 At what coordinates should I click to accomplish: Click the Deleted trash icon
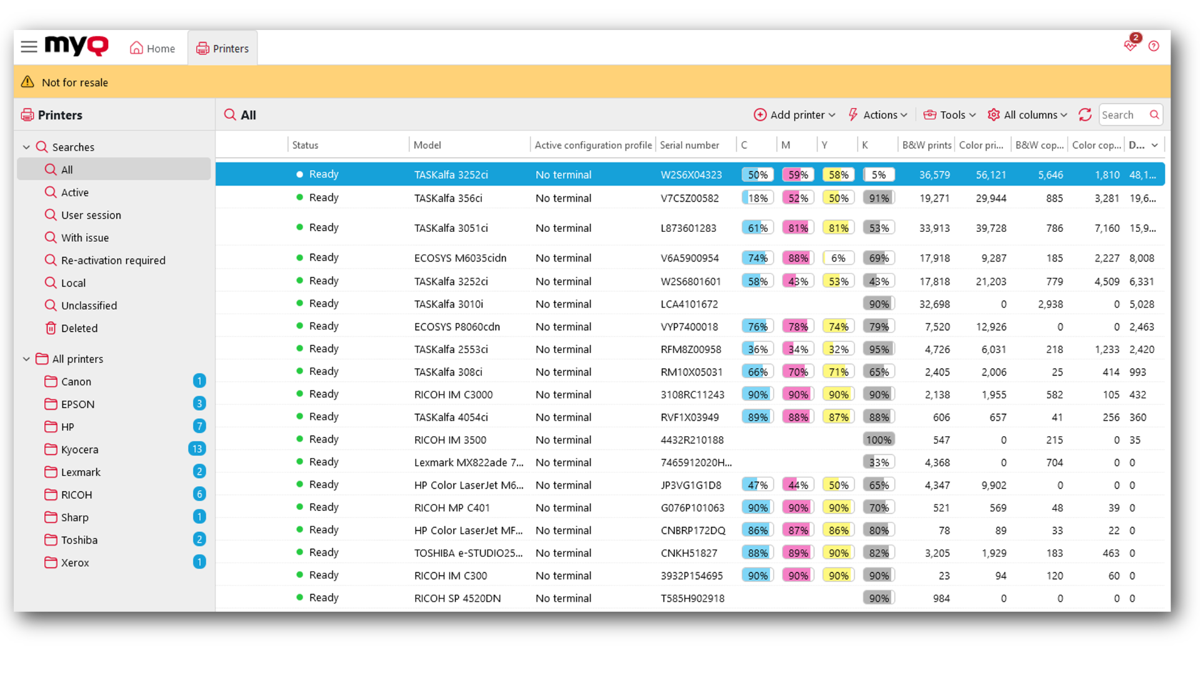pos(51,327)
